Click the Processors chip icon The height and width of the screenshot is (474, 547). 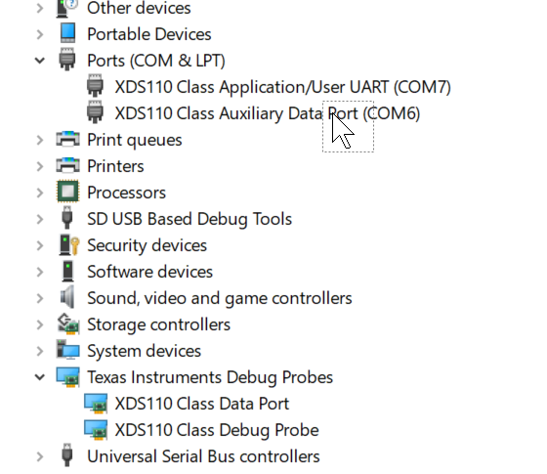[67, 192]
